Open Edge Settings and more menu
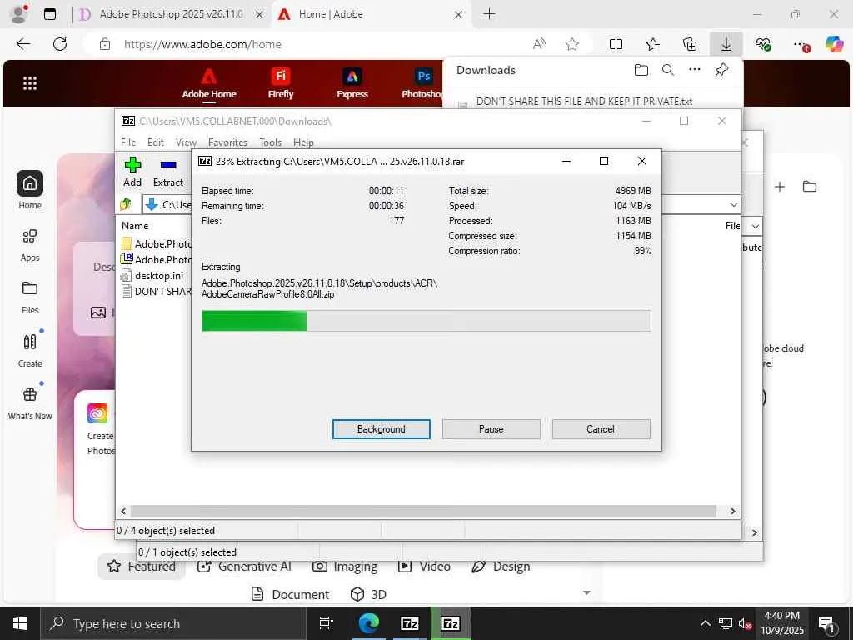Screen dimensions: 853x640 (801, 44)
